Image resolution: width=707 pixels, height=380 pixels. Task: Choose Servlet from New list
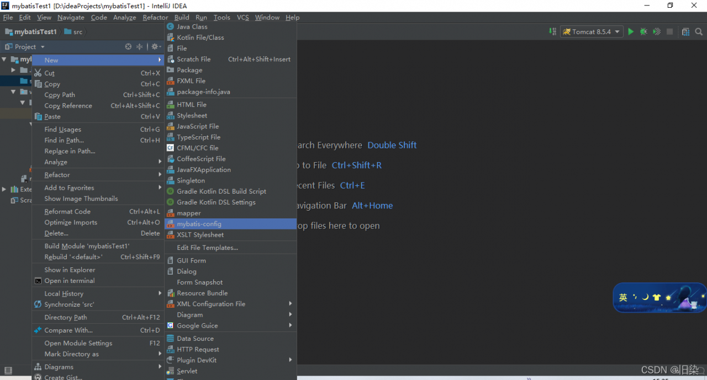(230, 371)
